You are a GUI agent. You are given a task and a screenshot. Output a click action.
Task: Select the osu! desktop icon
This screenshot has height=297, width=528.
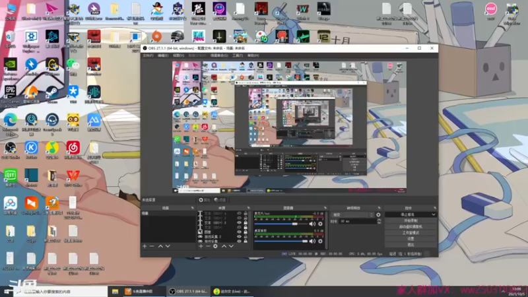491,11
